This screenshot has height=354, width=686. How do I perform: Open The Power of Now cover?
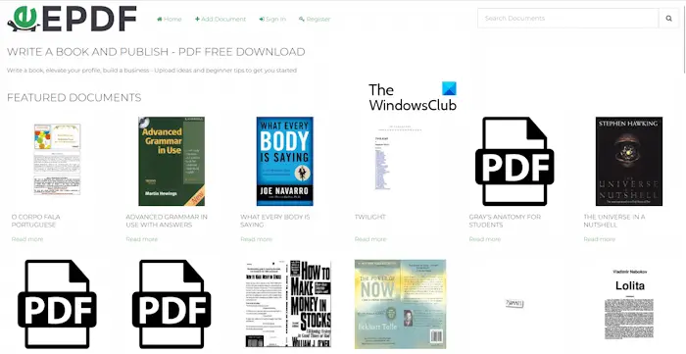(400, 304)
